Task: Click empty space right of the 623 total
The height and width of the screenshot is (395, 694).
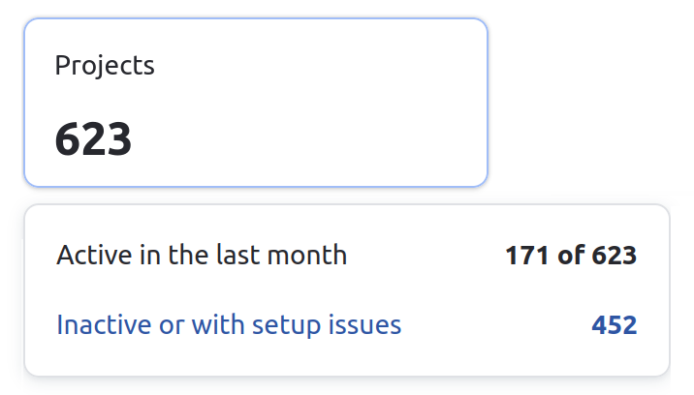Action: [x=310, y=139]
